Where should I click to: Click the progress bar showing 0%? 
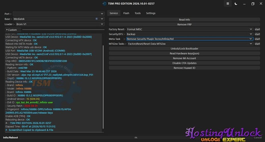pos(136,138)
